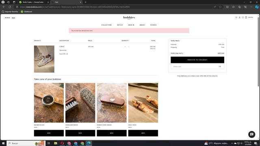Bookmark page with the star icon

[220, 7]
